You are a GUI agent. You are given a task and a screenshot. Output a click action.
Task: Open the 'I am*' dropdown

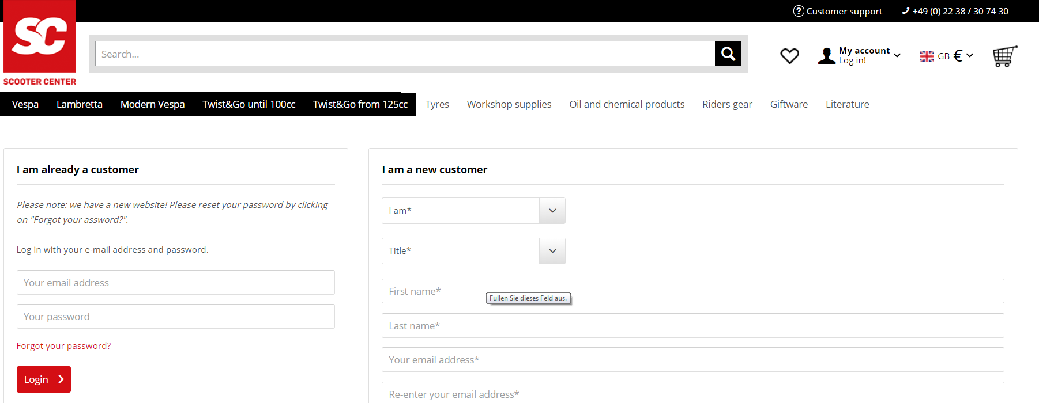[473, 211]
